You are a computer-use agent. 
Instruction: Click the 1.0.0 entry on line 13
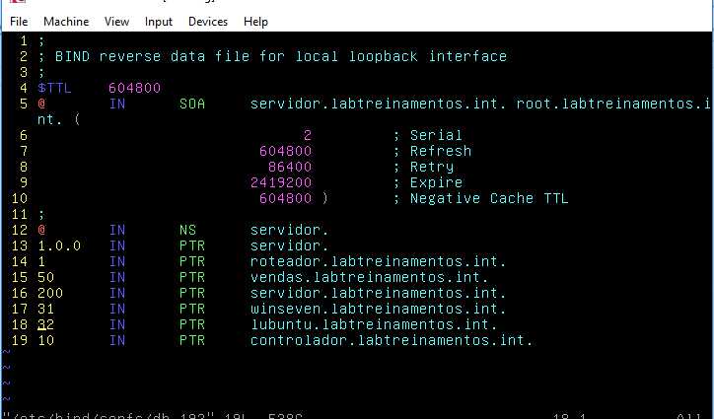click(x=59, y=245)
